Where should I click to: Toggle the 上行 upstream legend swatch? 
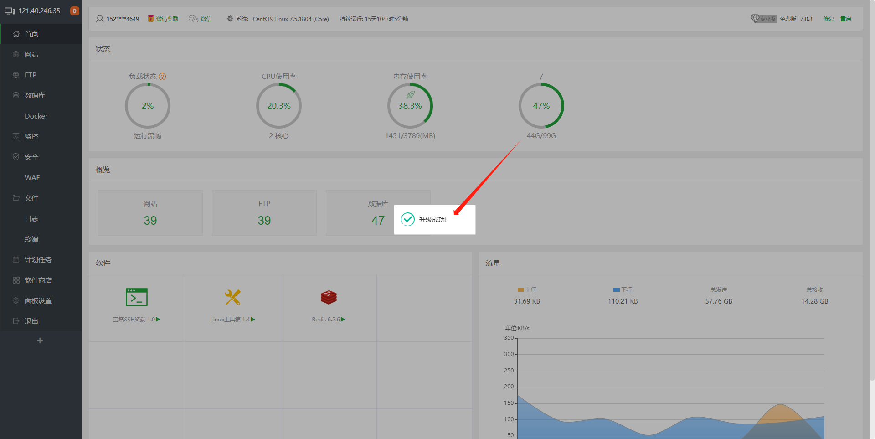521,290
